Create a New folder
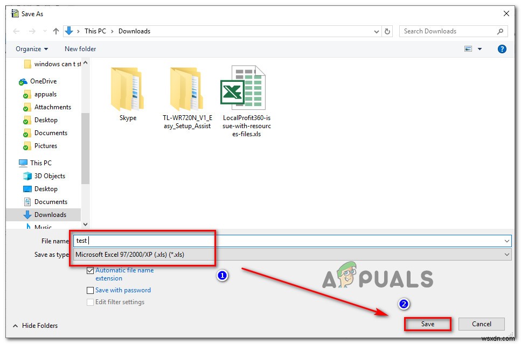521x344 pixels. tap(80, 49)
